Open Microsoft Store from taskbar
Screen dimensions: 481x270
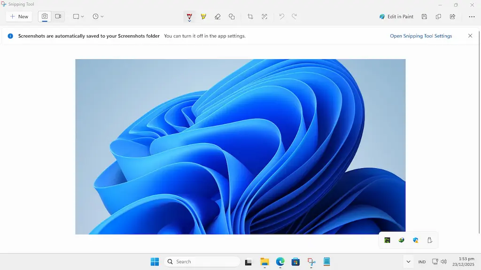pyautogui.click(x=296, y=262)
